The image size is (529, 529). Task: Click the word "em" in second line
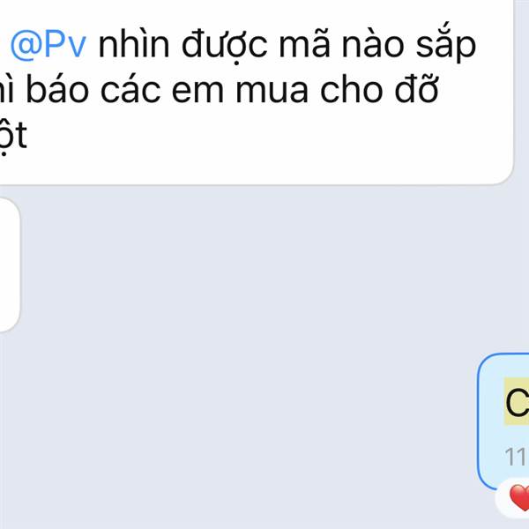click(x=197, y=91)
